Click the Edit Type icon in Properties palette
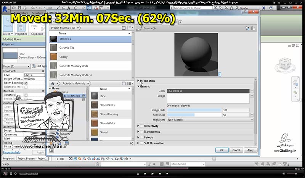The width and height of the screenshot is (305, 178). pyautogui.click(x=34, y=66)
